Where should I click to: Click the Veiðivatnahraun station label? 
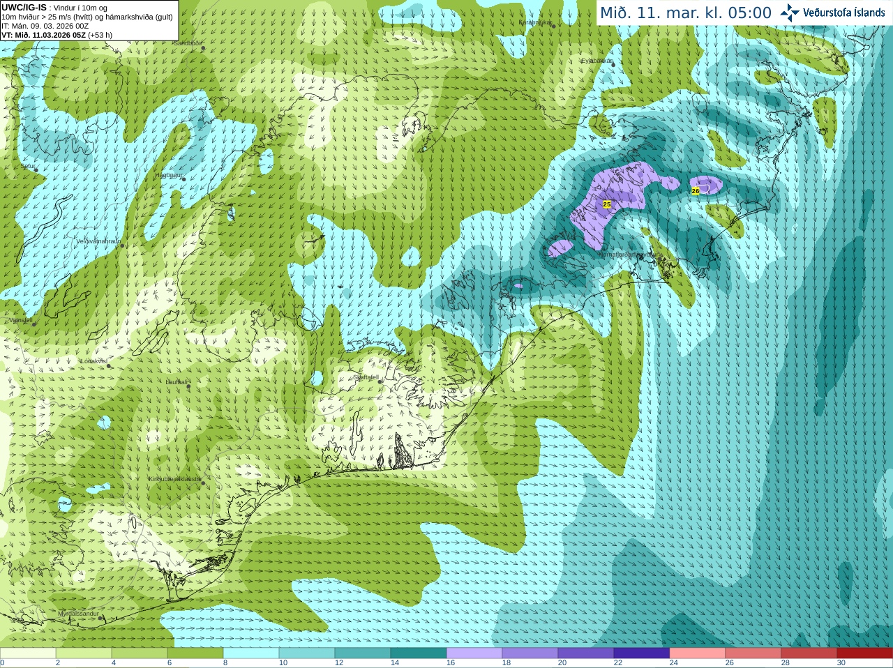pyautogui.click(x=98, y=241)
